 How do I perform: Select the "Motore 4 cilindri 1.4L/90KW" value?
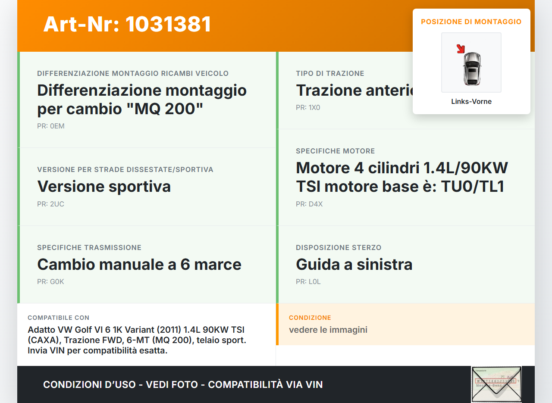pyautogui.click(x=402, y=168)
